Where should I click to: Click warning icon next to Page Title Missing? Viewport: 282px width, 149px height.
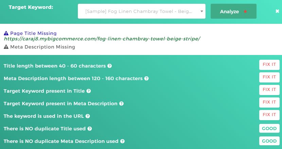(6, 33)
